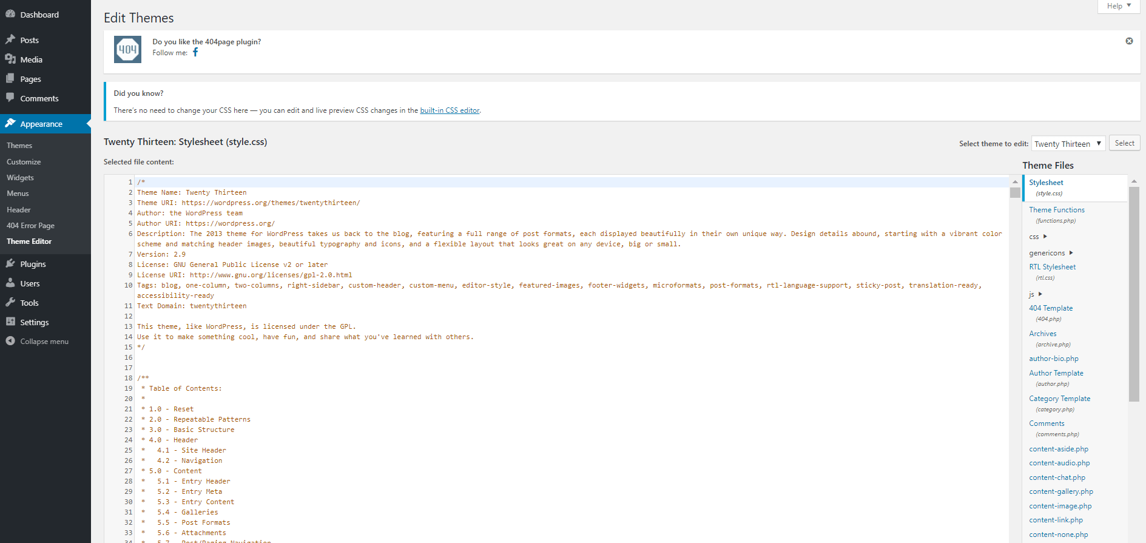Click the Pages document icon
The height and width of the screenshot is (543, 1146).
coord(10,78)
